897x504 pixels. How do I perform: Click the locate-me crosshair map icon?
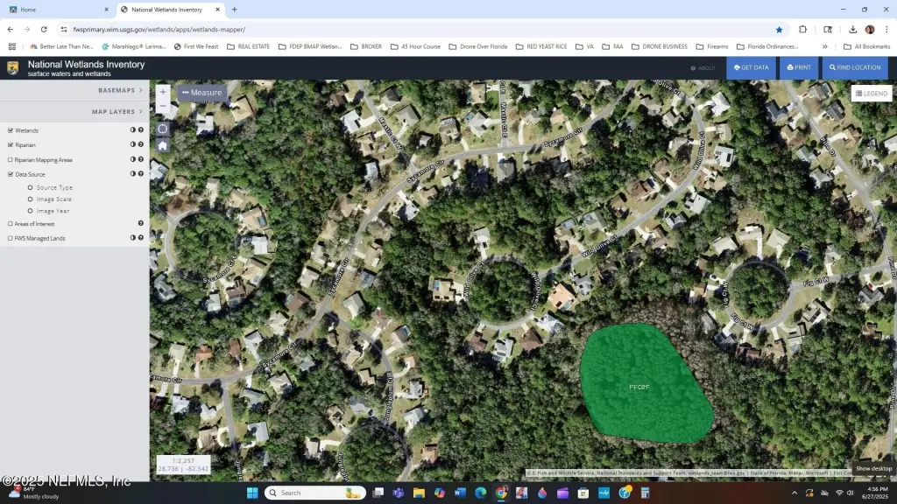(163, 128)
